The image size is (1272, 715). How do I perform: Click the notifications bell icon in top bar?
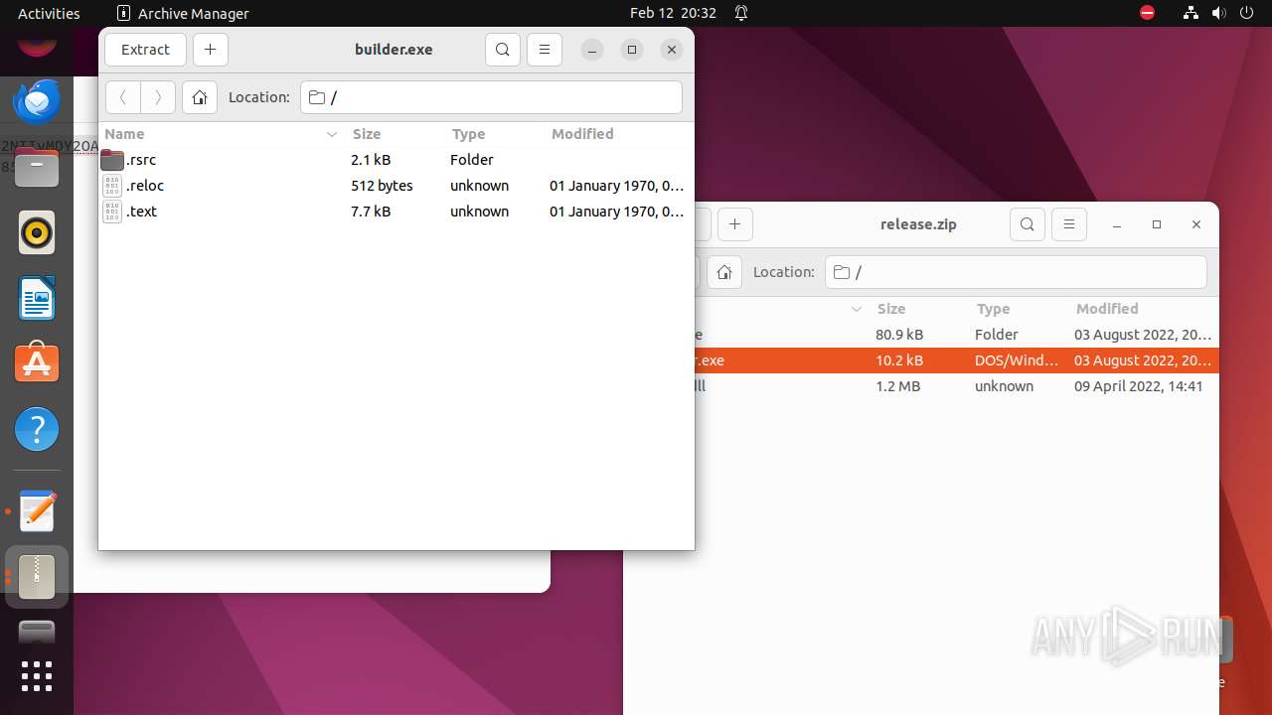741,13
